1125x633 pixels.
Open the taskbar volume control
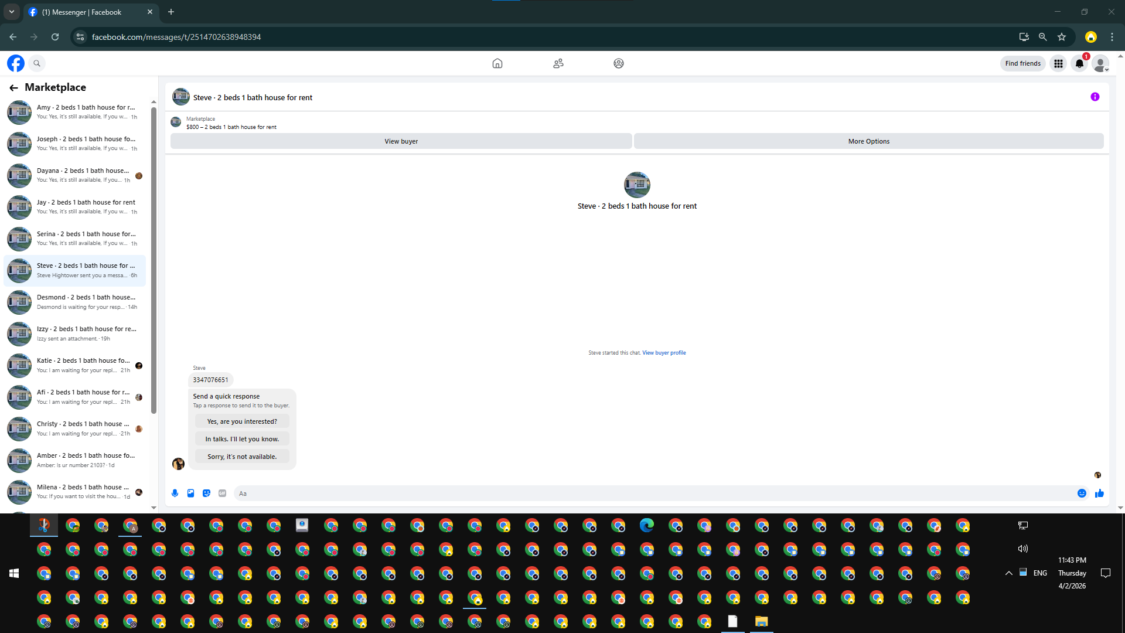tap(1023, 549)
